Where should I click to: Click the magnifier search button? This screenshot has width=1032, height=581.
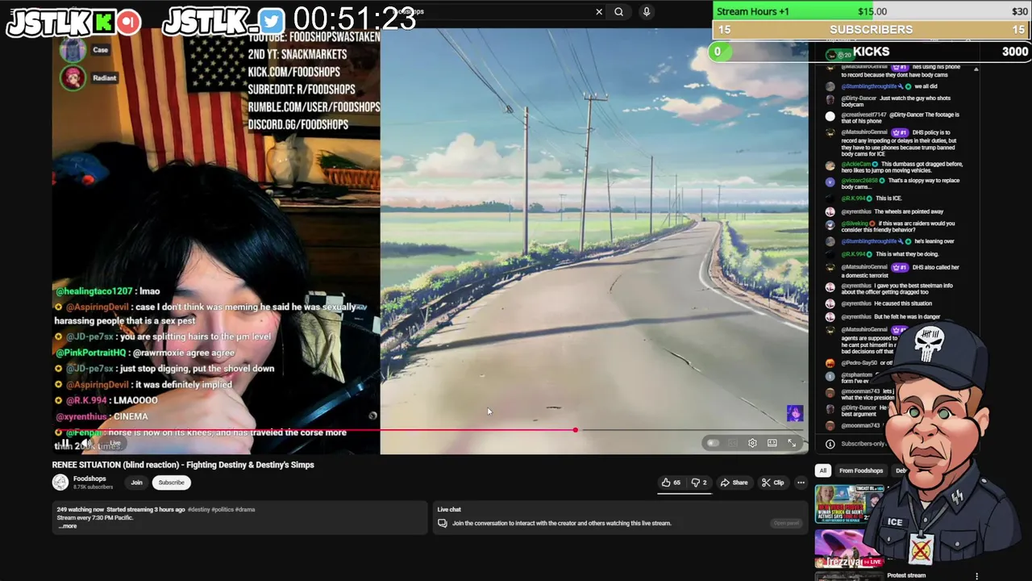pyautogui.click(x=618, y=11)
